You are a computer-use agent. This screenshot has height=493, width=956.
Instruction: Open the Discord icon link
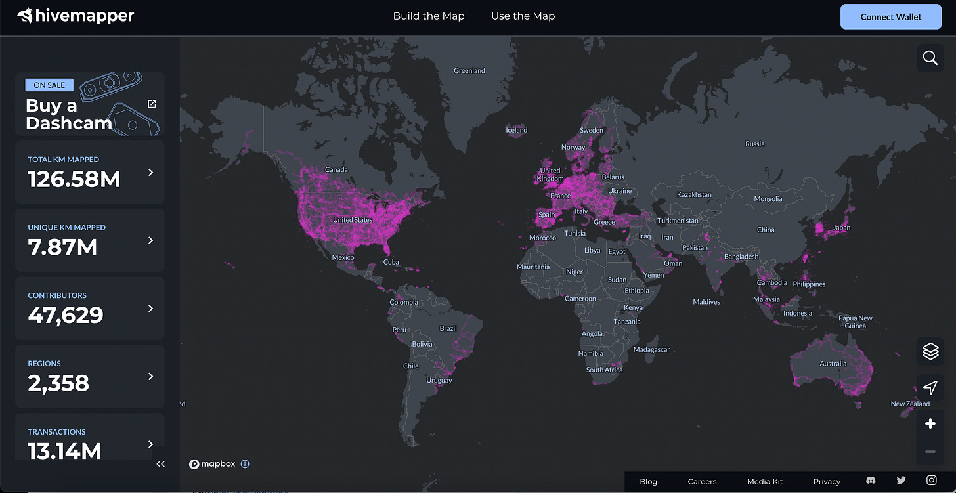(871, 481)
